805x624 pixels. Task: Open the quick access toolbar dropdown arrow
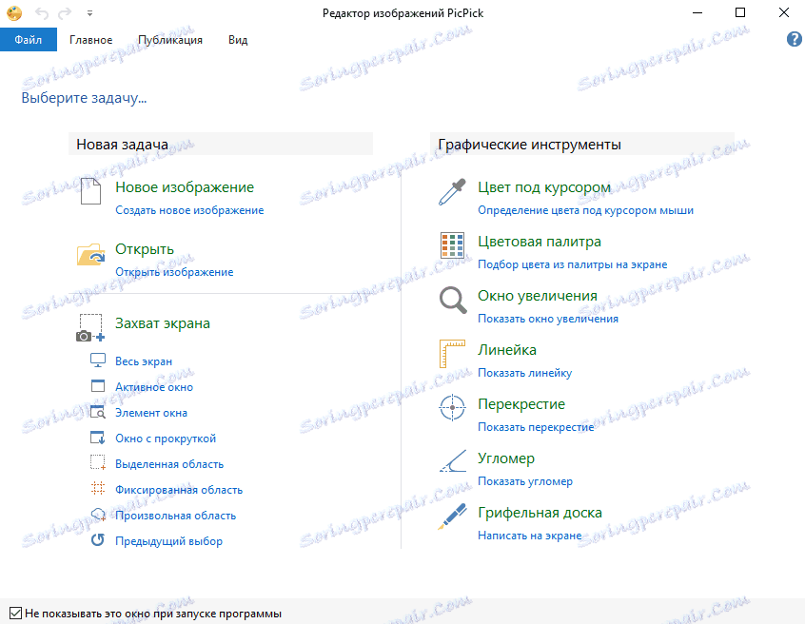(x=89, y=14)
